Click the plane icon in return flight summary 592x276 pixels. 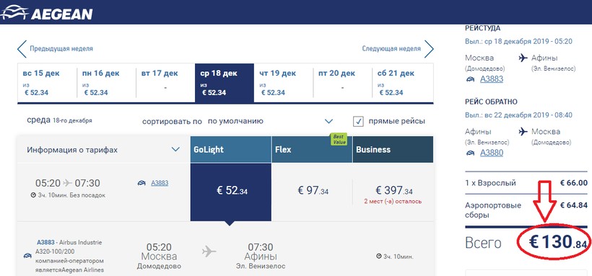pyautogui.click(x=523, y=132)
